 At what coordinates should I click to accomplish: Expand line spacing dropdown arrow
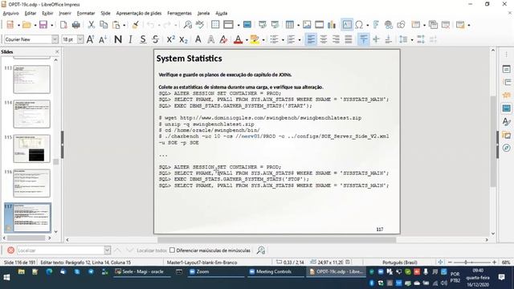pos(412,40)
